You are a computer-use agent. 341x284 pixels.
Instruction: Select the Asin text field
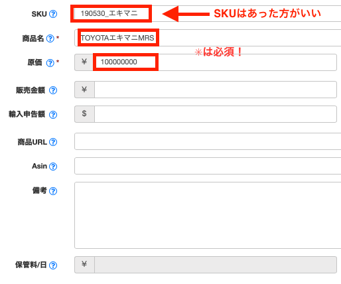click(x=208, y=166)
